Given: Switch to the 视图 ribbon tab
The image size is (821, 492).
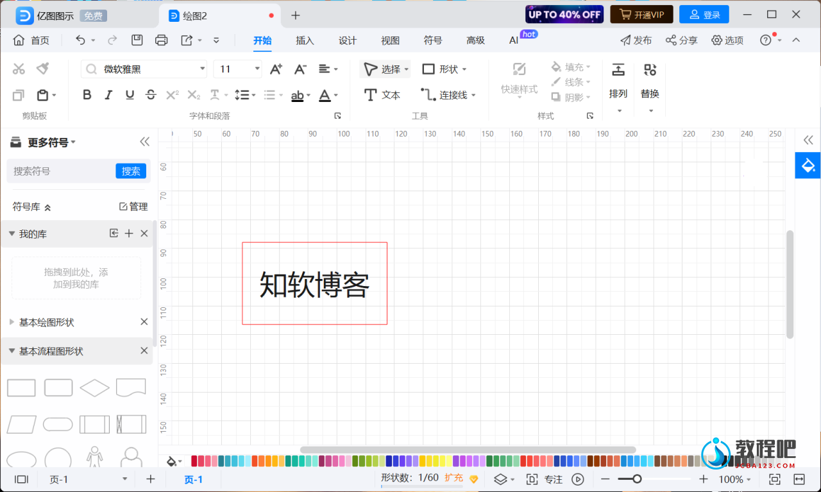Looking at the screenshot, I should pos(390,40).
